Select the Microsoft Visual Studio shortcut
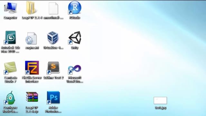This screenshot has height=116, width=206. [x=74, y=69]
